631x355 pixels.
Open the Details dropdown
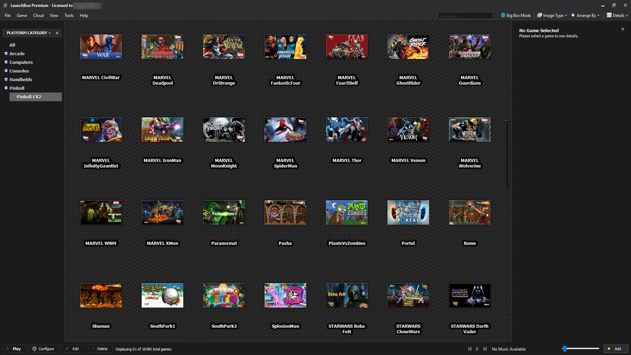[617, 15]
